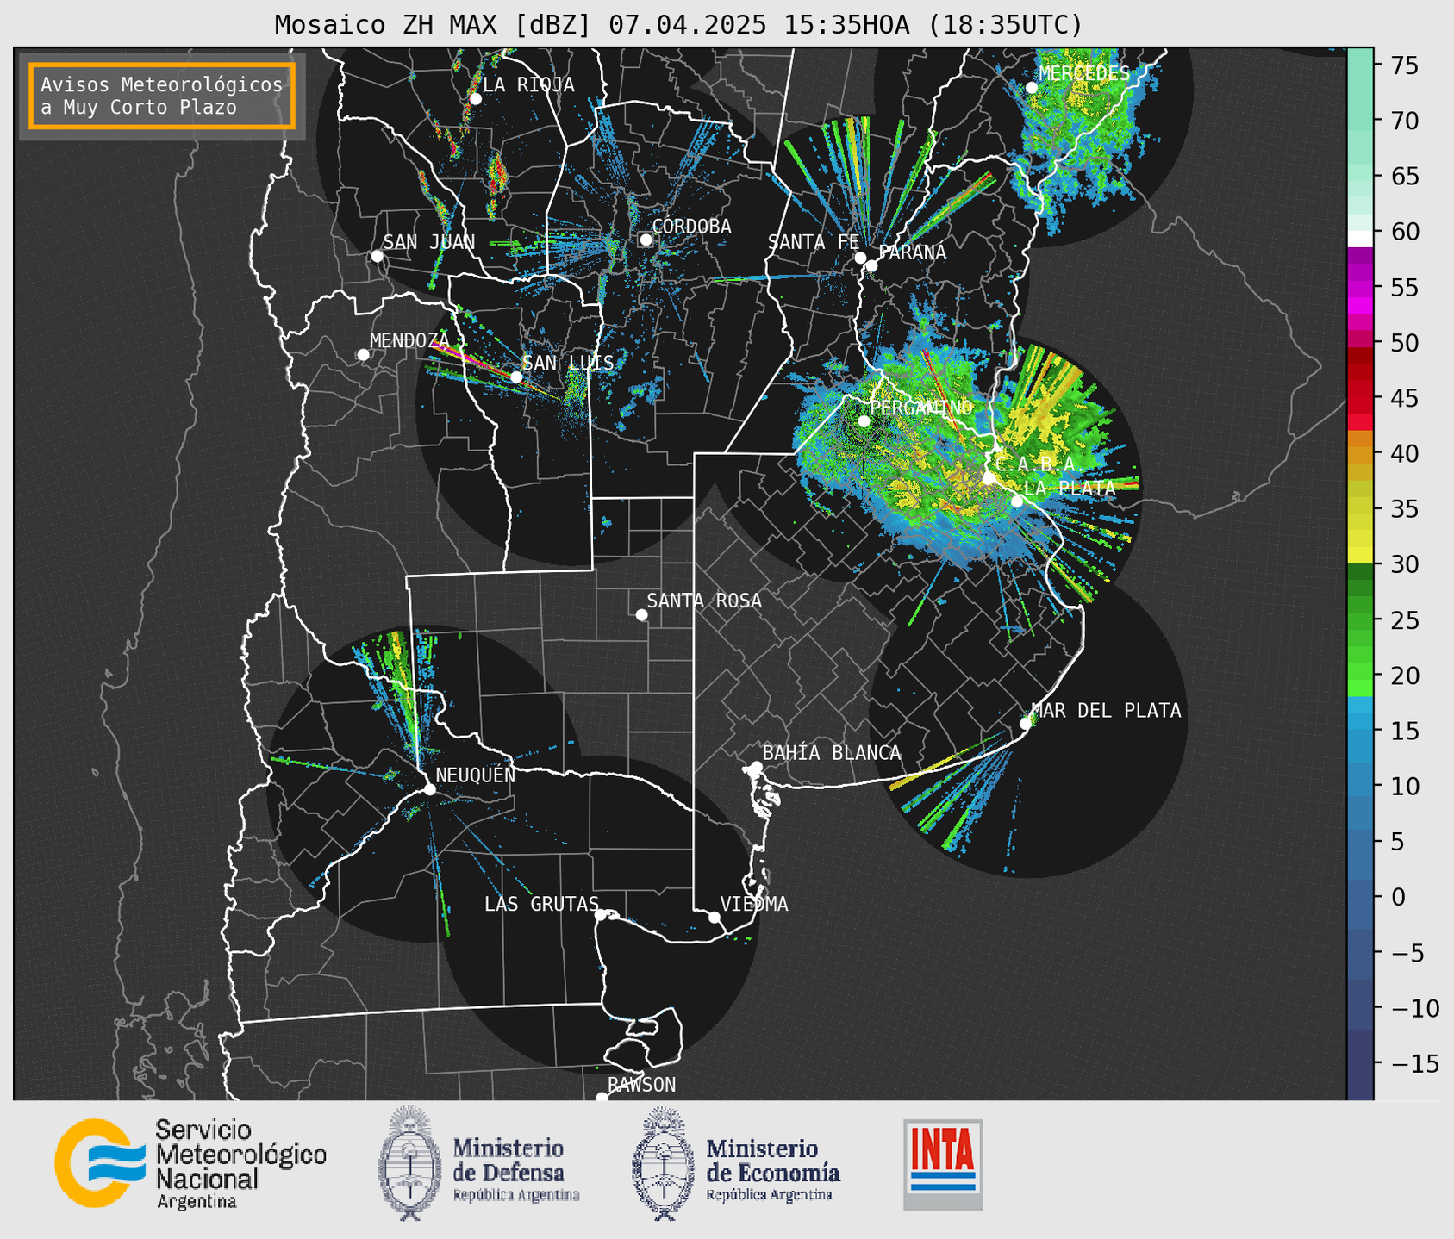Click the LAS GRUTAS label text

click(x=541, y=905)
